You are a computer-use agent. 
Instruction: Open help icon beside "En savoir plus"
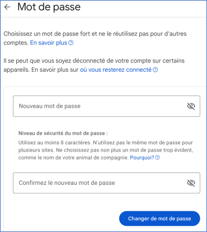pyautogui.click(x=71, y=43)
